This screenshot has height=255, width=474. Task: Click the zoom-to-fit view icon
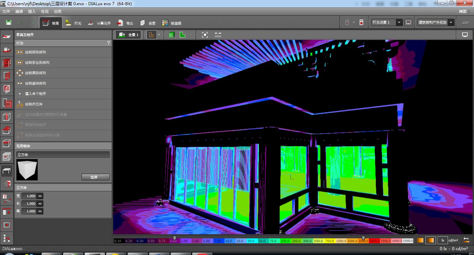205,35
